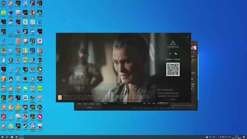Open the Fall Guys desktop shortcut
Screen dimensions: 247x139
click(25, 98)
